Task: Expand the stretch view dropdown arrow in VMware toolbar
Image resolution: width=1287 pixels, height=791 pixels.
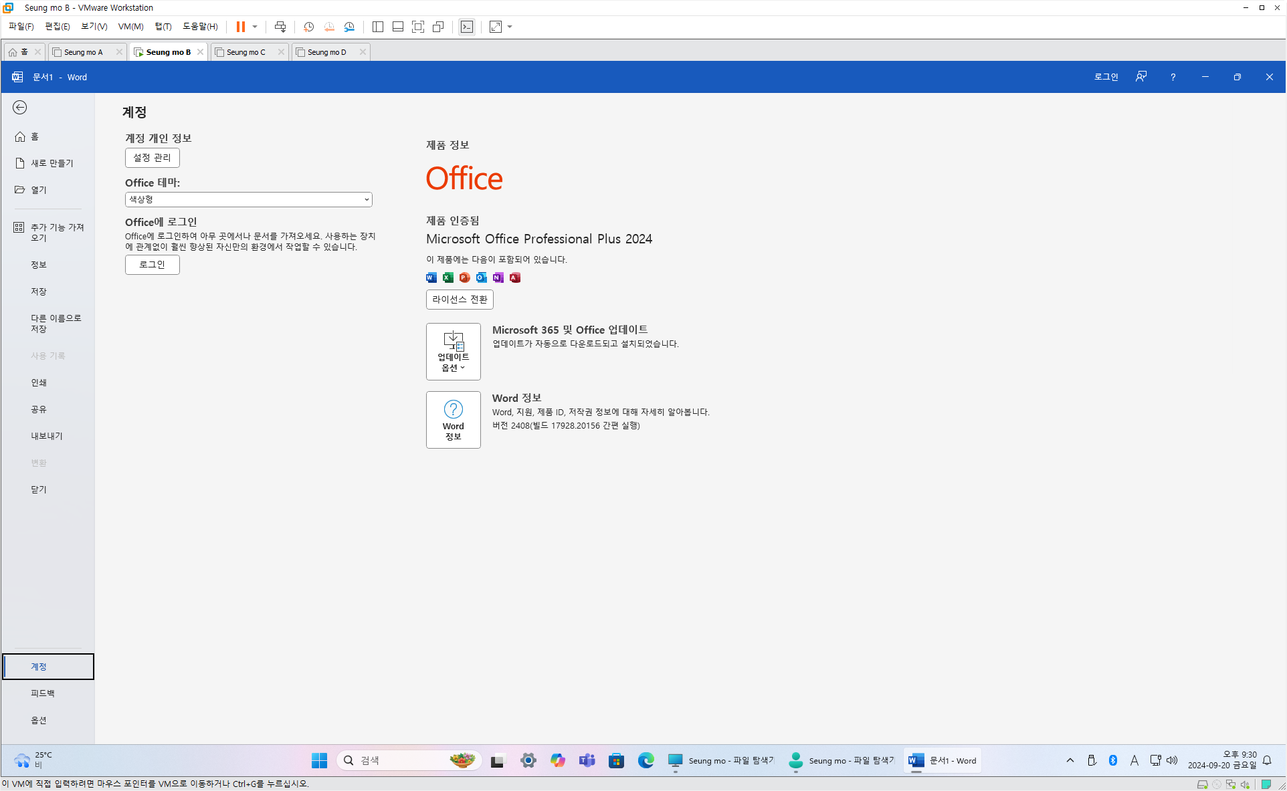Action: pyautogui.click(x=510, y=27)
